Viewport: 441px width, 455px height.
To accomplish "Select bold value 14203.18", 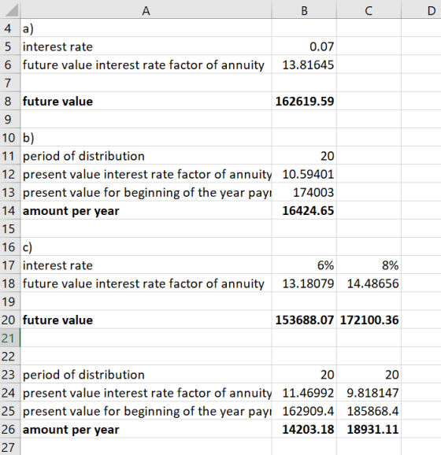I will point(304,429).
